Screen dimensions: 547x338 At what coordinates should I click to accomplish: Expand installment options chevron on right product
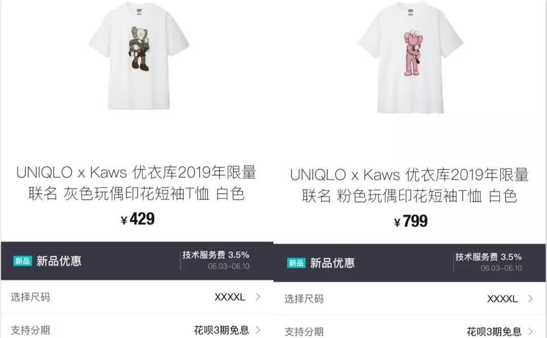(x=531, y=331)
